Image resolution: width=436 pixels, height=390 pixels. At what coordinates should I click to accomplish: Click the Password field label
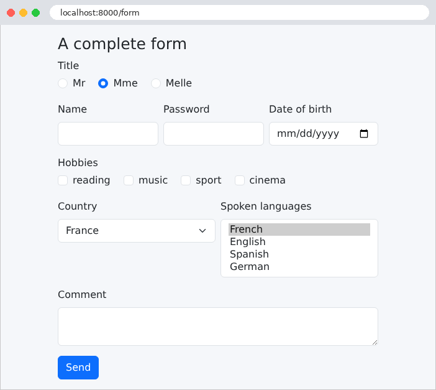click(x=186, y=109)
